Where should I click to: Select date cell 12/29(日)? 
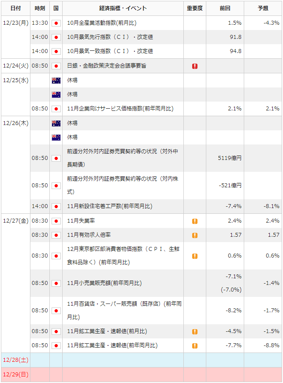(x=15, y=375)
